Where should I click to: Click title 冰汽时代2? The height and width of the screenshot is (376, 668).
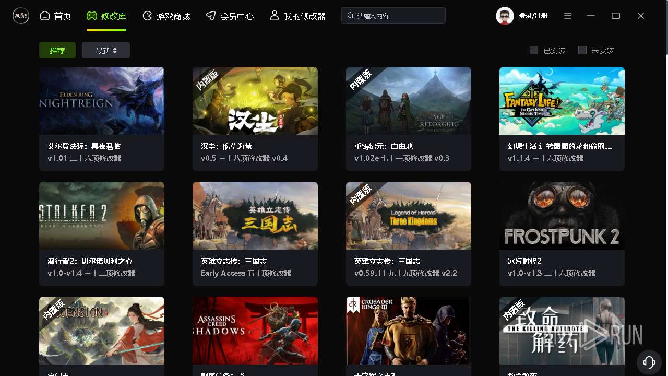click(524, 261)
